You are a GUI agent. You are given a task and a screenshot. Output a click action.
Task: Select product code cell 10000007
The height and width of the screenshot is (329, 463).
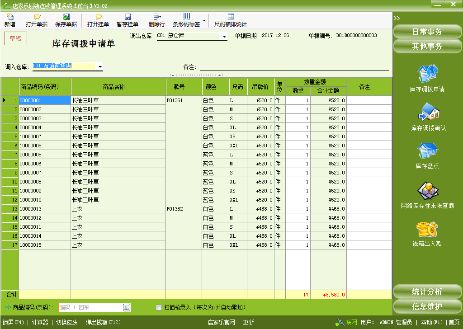45,136
